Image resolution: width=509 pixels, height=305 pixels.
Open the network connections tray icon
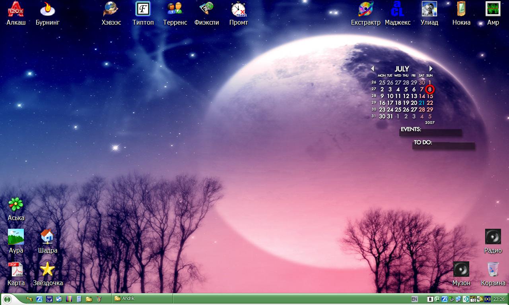tap(458, 299)
